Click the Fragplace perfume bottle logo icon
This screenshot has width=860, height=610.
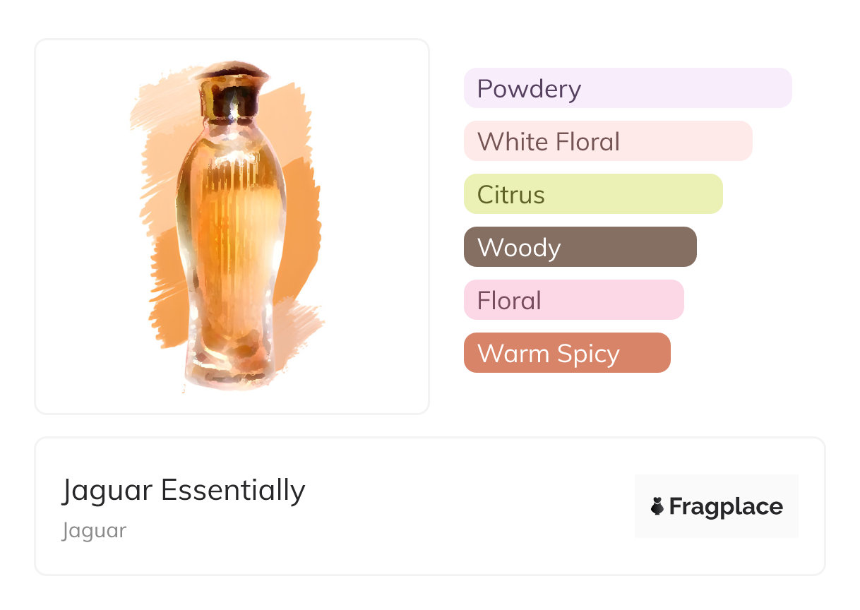(x=657, y=506)
